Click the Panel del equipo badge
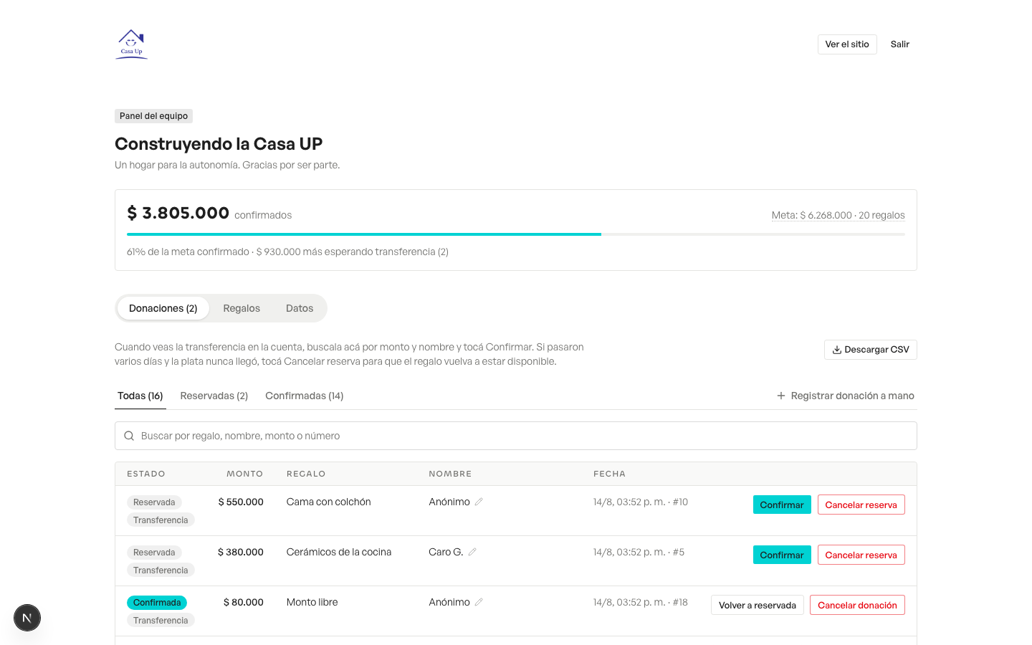 (x=153, y=116)
